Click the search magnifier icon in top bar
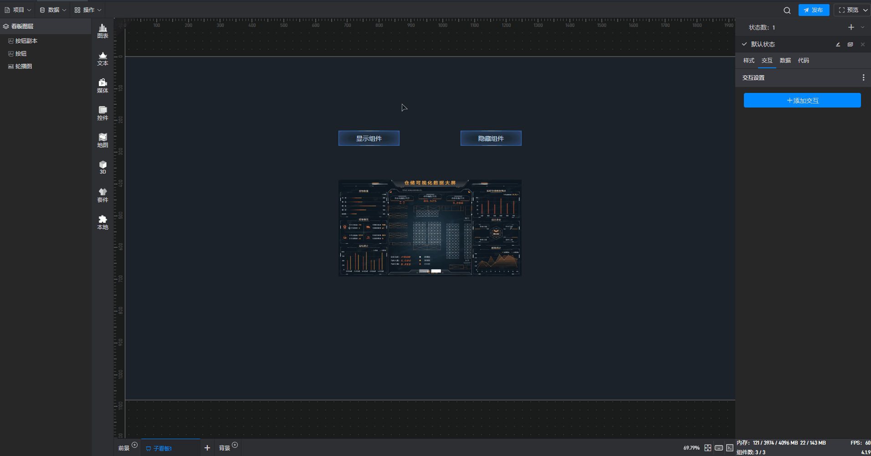 tap(787, 10)
